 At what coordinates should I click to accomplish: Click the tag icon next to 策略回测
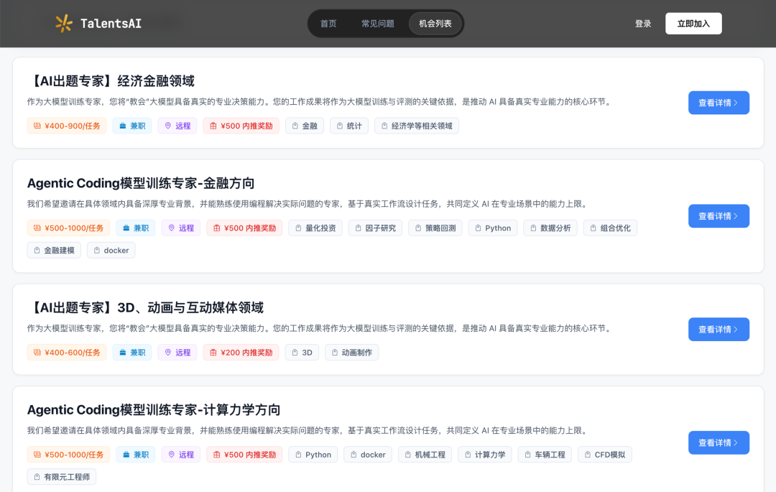pos(418,228)
